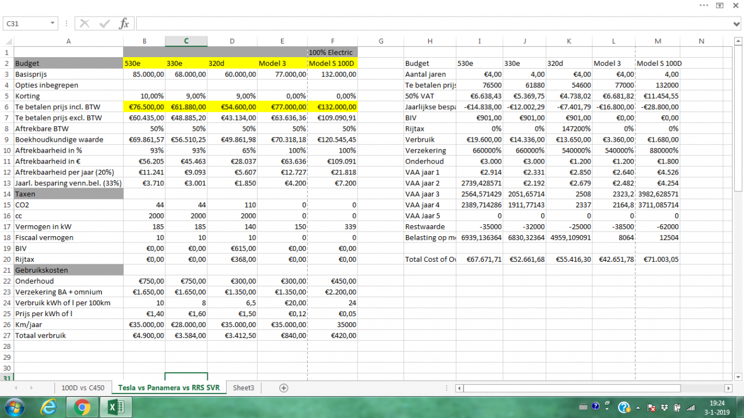Click the Cancel X icon in formula bar
This screenshot has width=744, height=418.
tap(85, 23)
